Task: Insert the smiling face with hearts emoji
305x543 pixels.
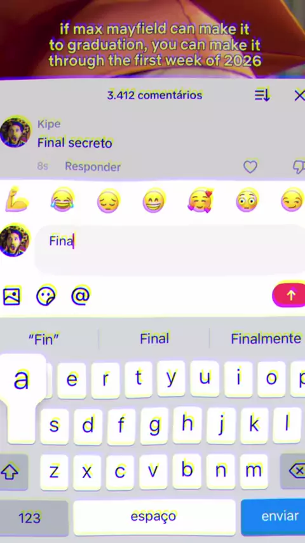Action: tap(200, 200)
